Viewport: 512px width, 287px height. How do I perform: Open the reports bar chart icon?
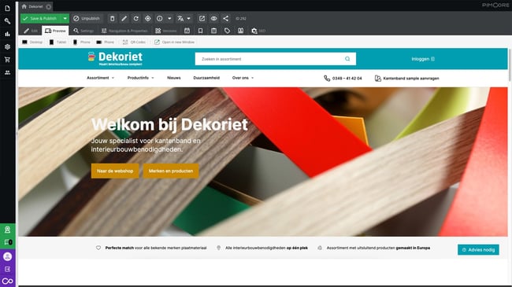coord(7,34)
